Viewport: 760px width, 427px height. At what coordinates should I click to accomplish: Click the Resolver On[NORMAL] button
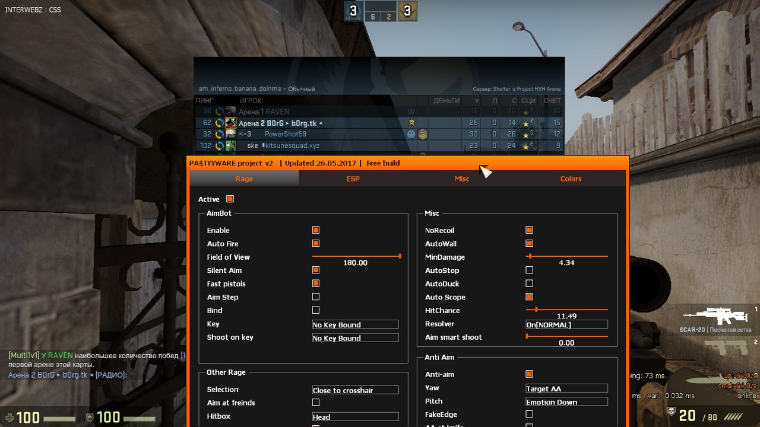pos(566,324)
